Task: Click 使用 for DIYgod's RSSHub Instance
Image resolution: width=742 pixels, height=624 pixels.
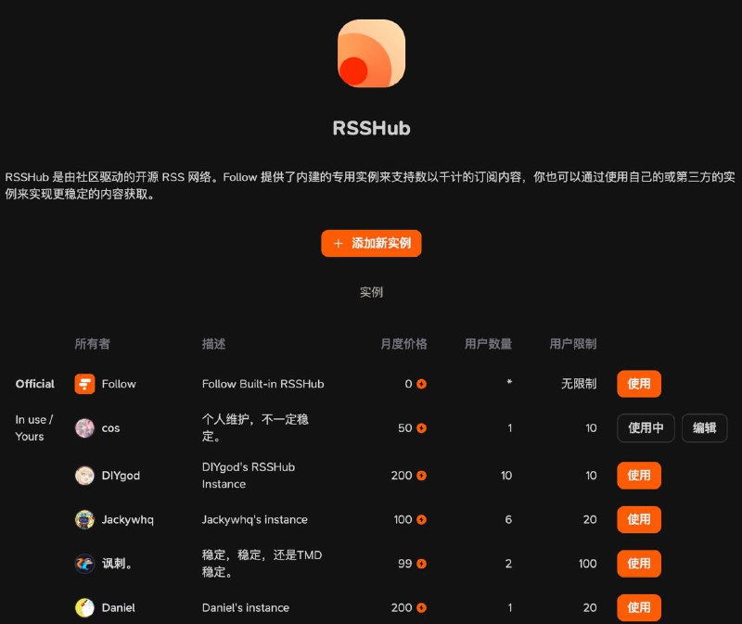Action: [x=639, y=476]
